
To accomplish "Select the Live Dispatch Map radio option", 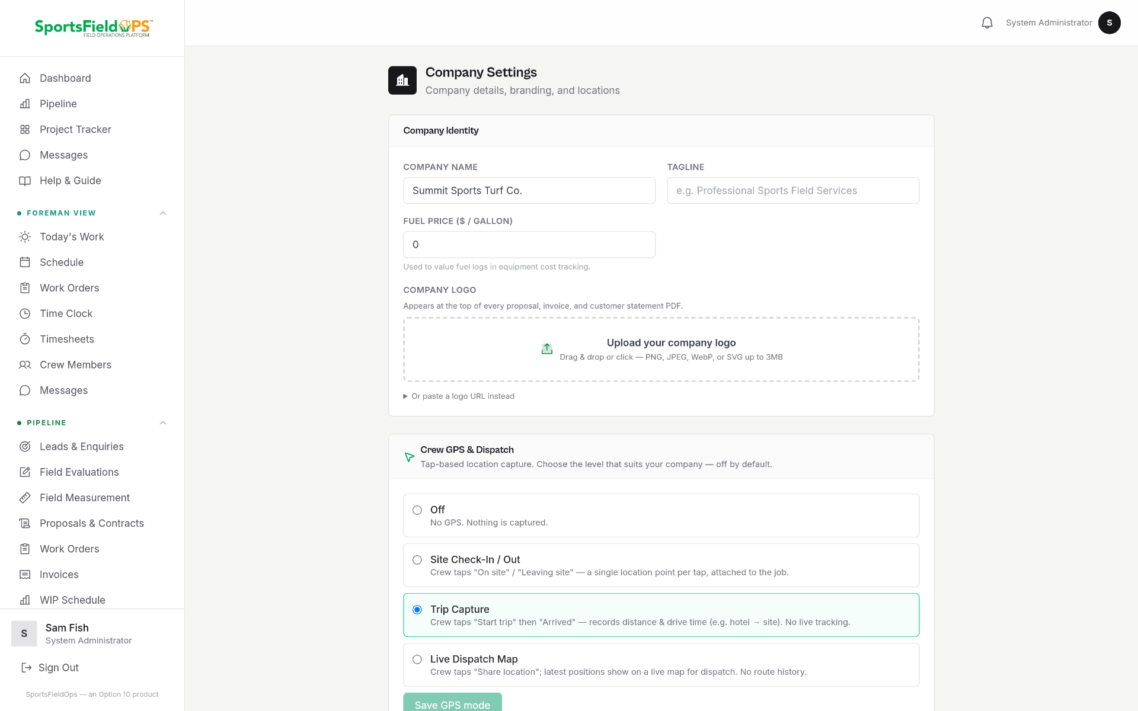I will tap(417, 659).
